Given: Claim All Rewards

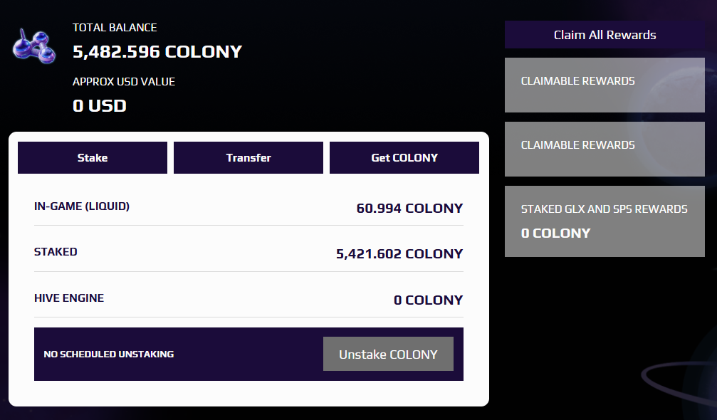Looking at the screenshot, I should (x=605, y=35).
